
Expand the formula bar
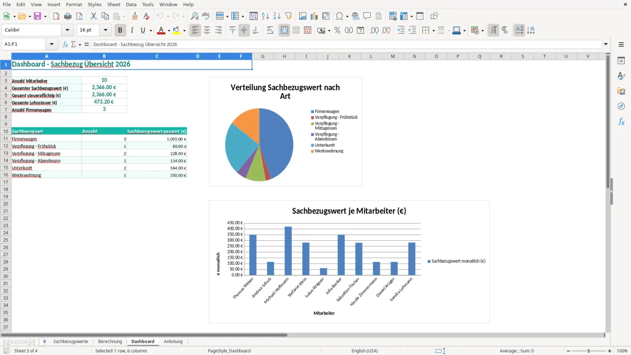(x=606, y=45)
